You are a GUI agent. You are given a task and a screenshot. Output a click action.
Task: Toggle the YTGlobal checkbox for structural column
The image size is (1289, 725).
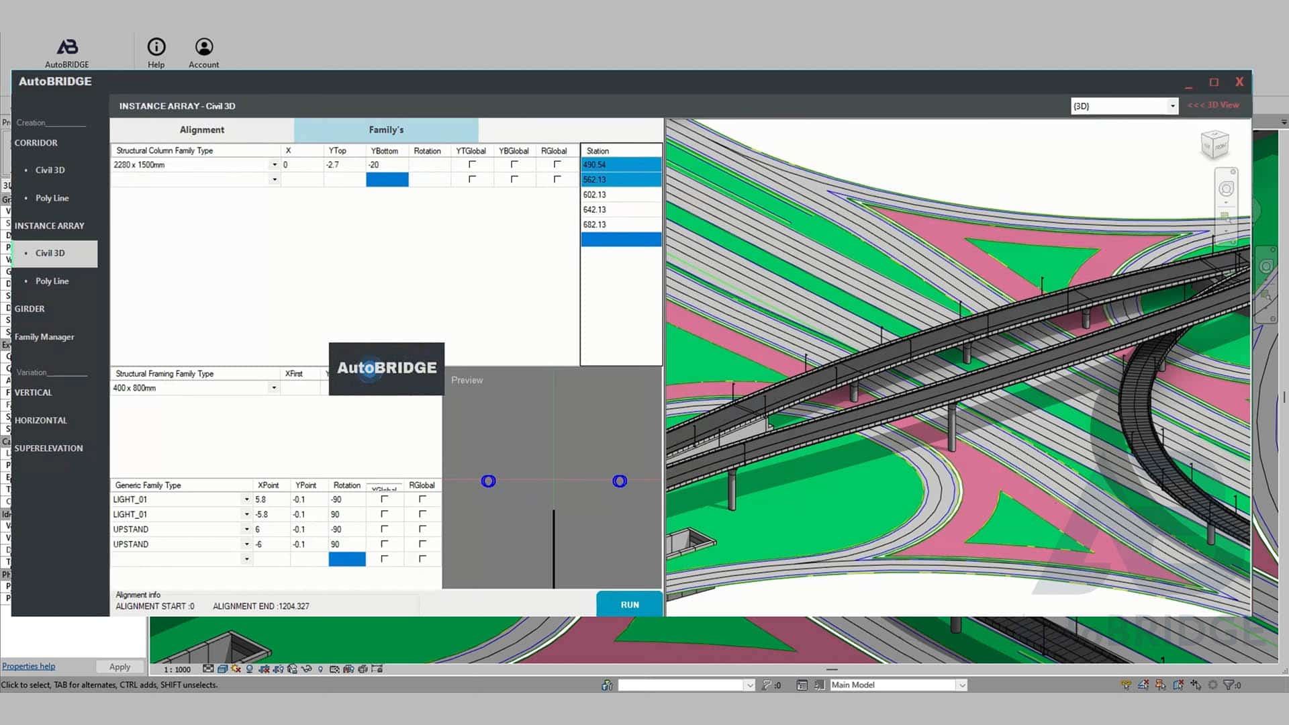(472, 164)
